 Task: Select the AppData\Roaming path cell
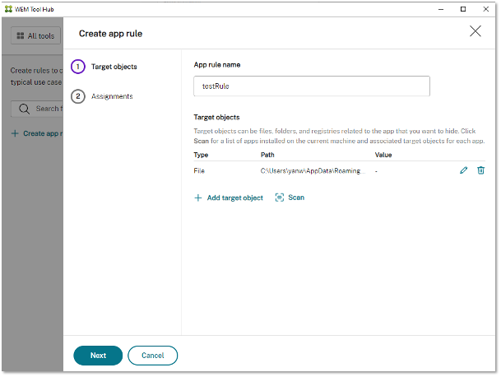point(310,170)
